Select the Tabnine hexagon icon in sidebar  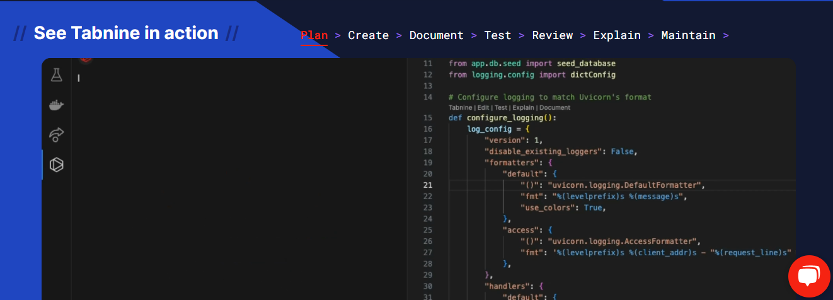pos(57,165)
